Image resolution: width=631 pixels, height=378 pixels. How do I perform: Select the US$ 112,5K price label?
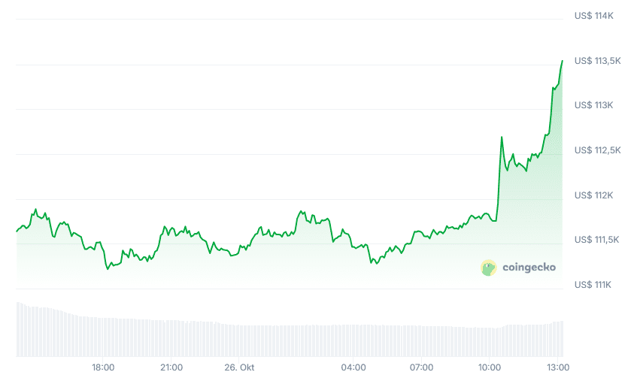(598, 150)
